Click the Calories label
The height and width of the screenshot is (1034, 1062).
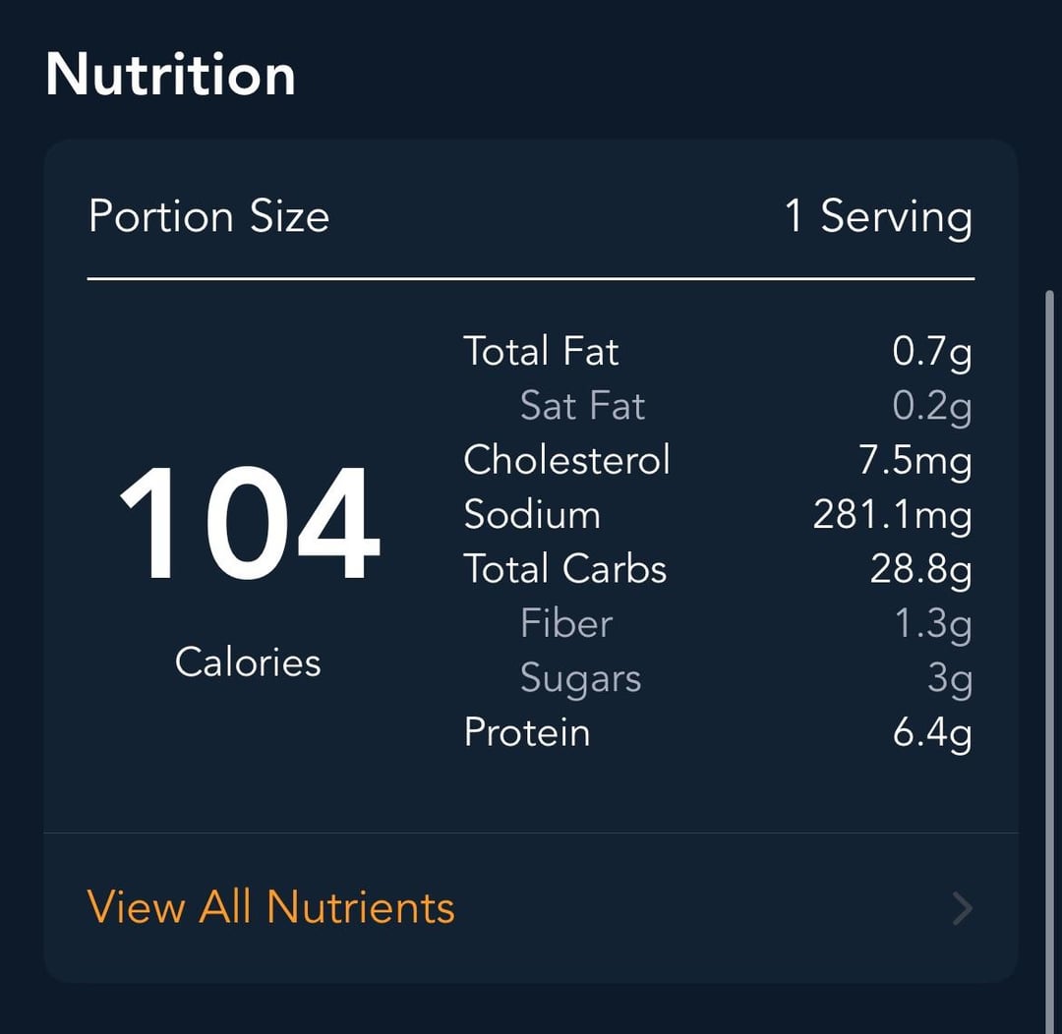[248, 661]
